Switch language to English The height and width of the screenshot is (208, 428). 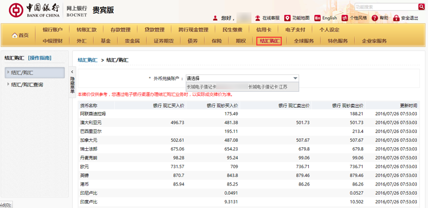[x=326, y=18]
